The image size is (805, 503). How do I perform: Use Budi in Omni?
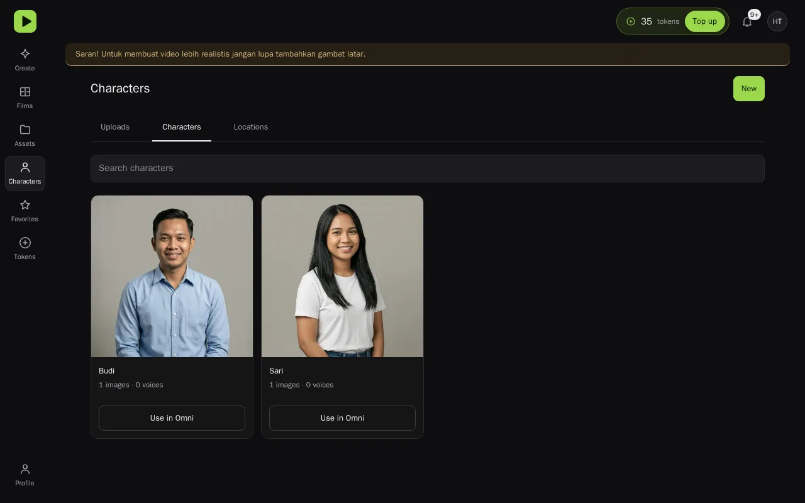[x=172, y=418]
